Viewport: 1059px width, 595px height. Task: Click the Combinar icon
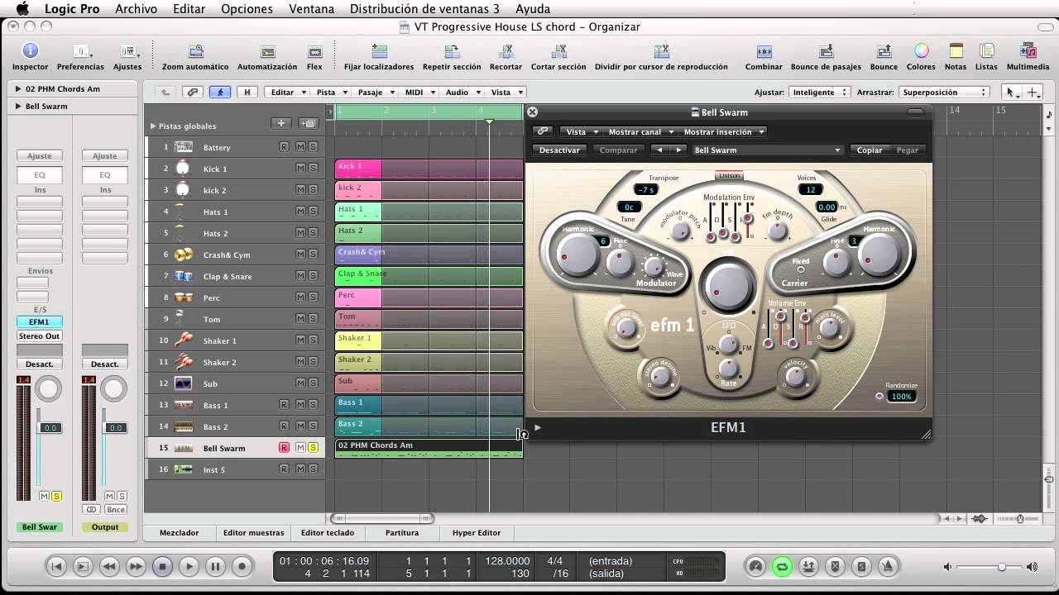point(764,51)
